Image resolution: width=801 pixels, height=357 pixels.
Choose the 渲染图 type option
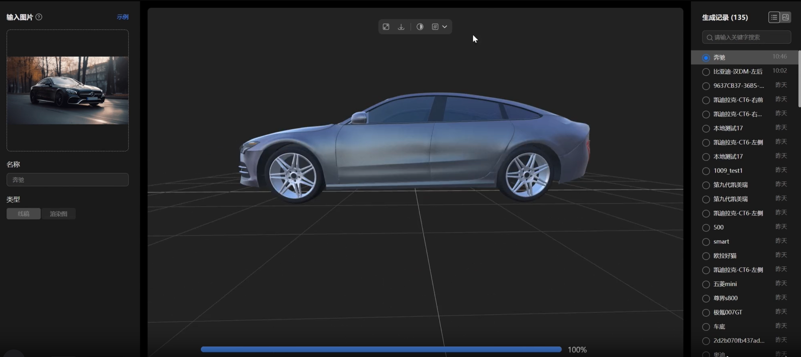[x=58, y=214]
